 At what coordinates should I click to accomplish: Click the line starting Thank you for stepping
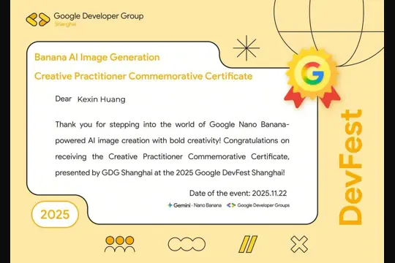tap(172, 124)
